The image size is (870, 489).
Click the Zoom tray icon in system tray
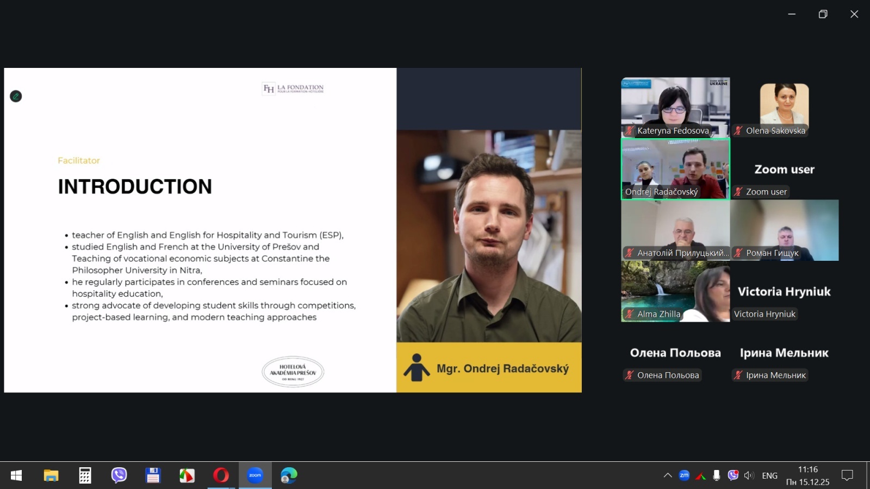pos(684,475)
